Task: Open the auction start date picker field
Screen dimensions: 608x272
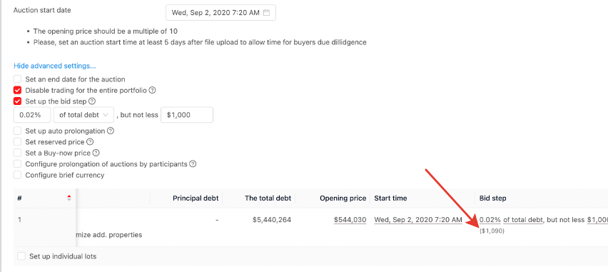Action: [221, 13]
